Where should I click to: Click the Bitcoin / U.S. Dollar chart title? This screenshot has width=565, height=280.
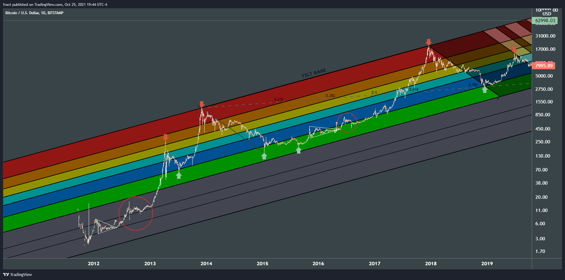pyautogui.click(x=34, y=13)
